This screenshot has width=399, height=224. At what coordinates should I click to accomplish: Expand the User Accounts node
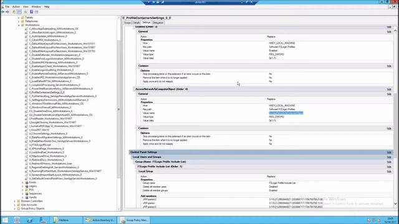[x=15, y=205]
